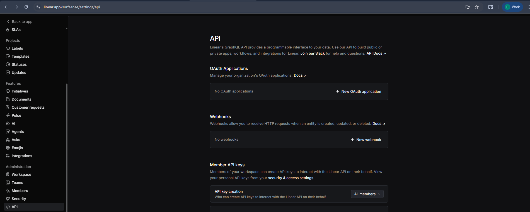Image resolution: width=530 pixels, height=212 pixels.
Task: Click the sidebar vertical scrollbar
Action: (66, 139)
